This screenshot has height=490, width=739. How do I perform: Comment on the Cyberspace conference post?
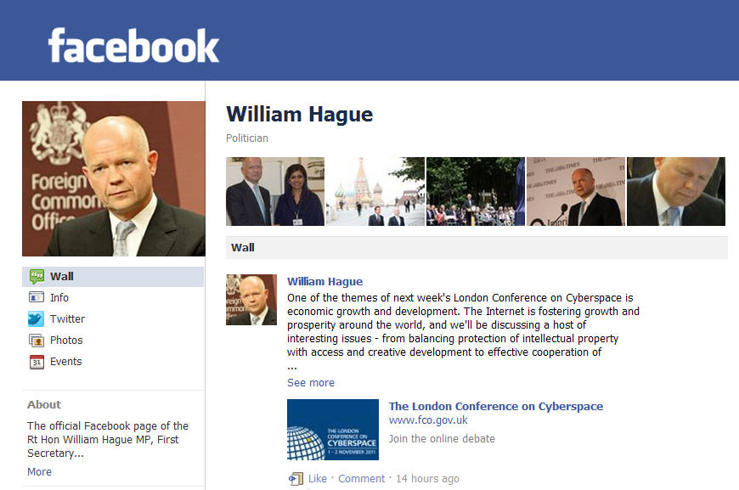(361, 479)
